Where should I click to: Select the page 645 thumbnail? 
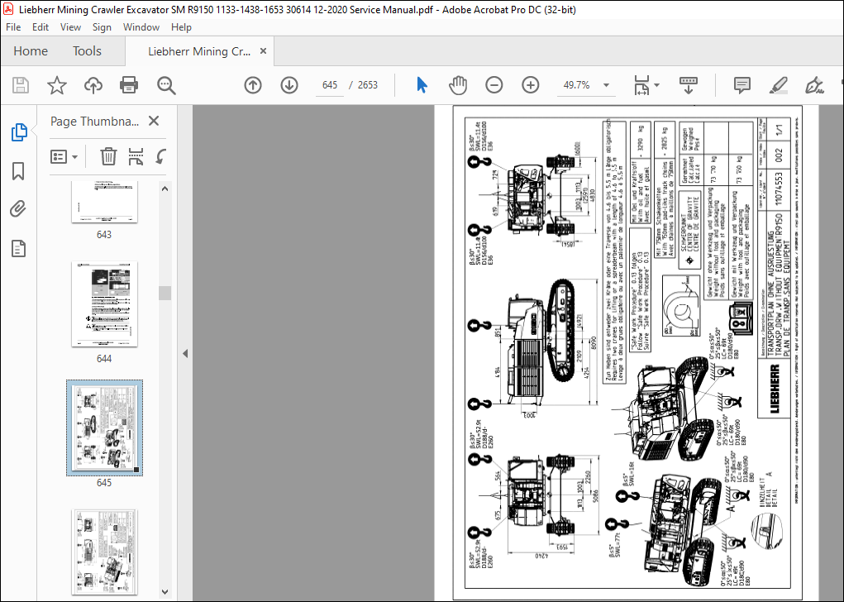pyautogui.click(x=104, y=428)
